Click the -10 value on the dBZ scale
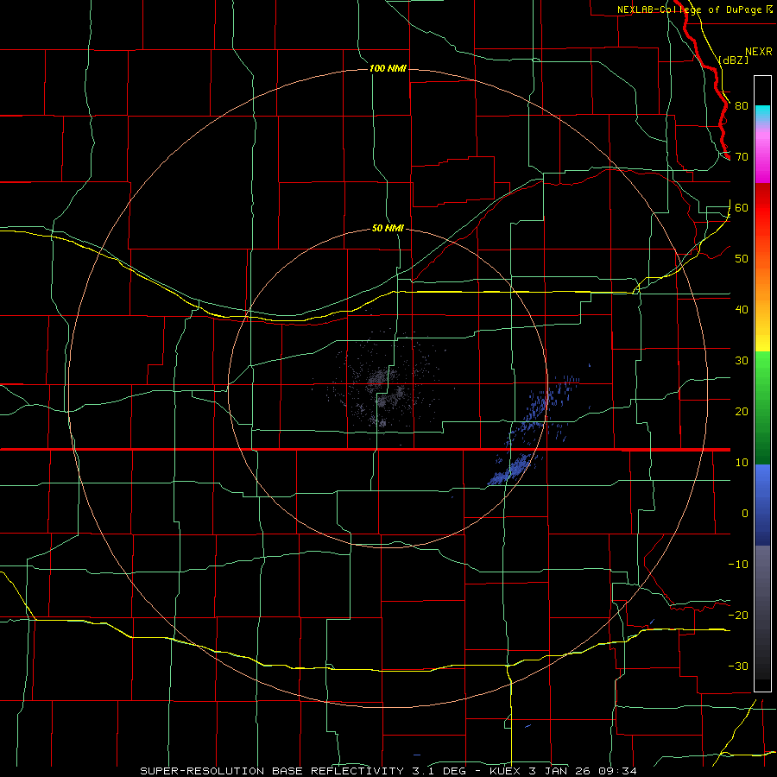This screenshot has width=777, height=777. [738, 565]
